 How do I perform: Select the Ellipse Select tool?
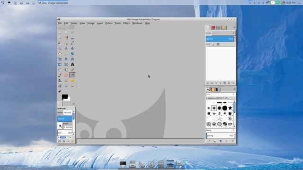(66, 32)
